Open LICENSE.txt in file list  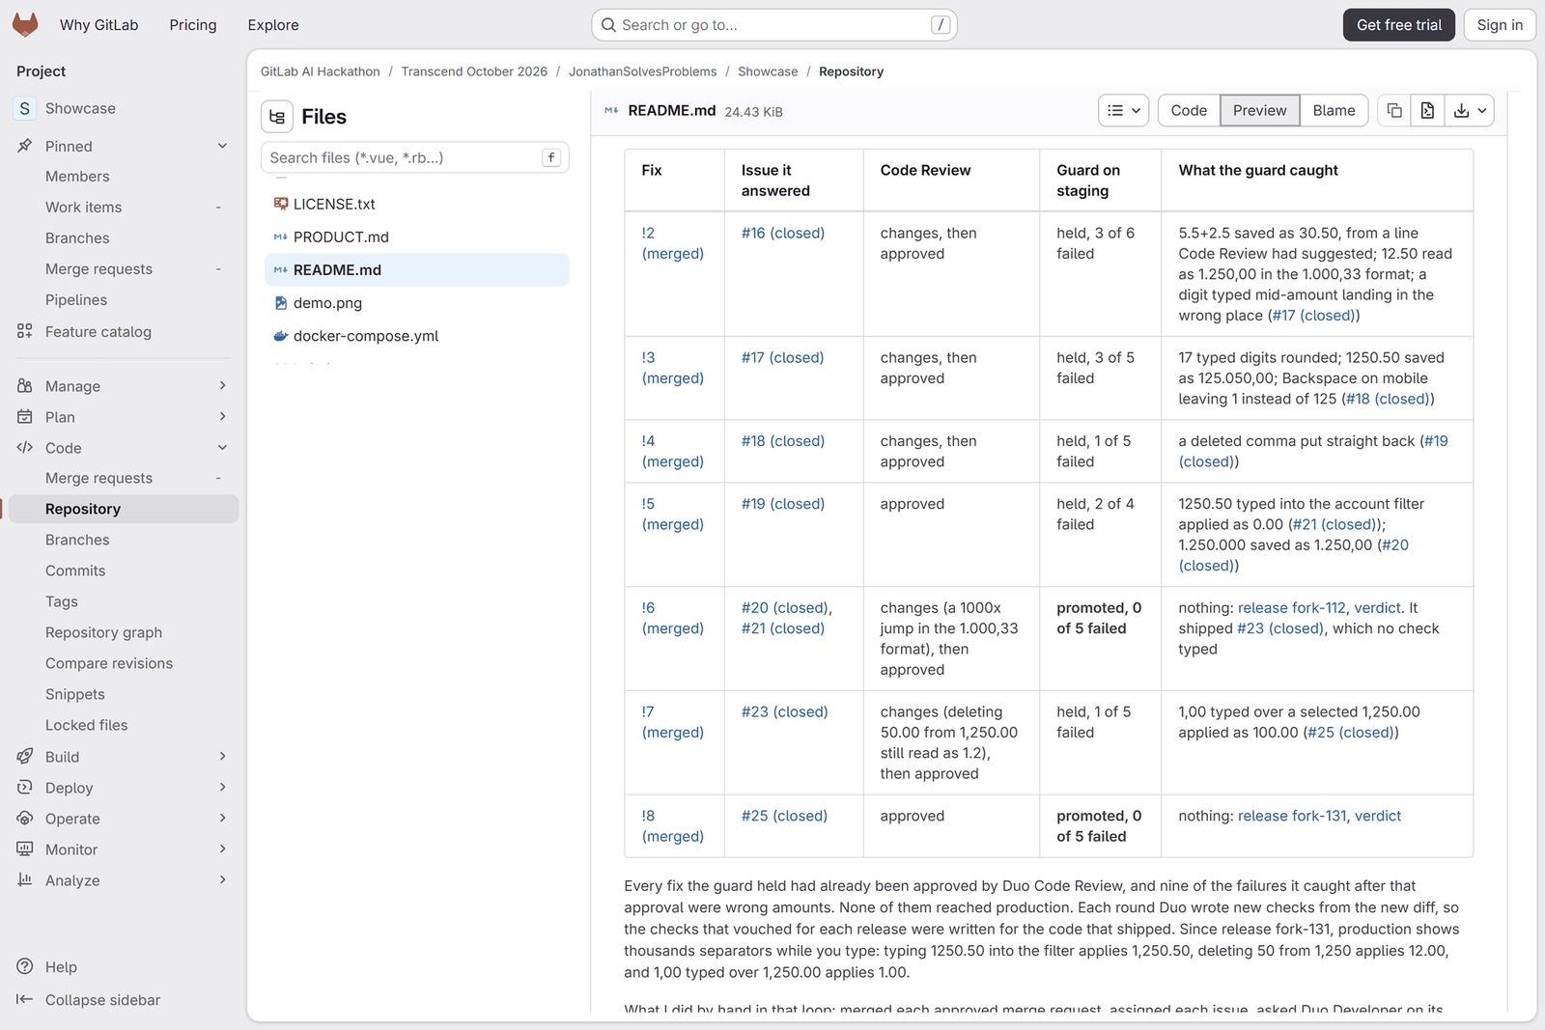416,205
